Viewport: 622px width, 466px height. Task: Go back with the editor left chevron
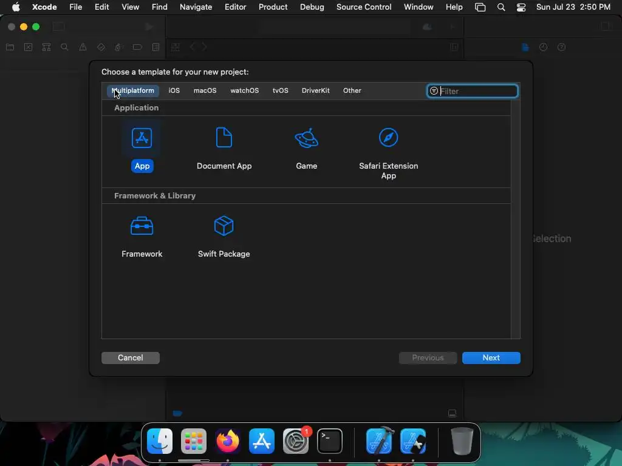pyautogui.click(x=193, y=47)
